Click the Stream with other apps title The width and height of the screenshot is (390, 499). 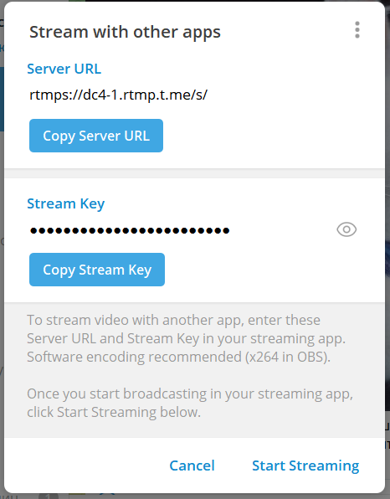coord(125,32)
